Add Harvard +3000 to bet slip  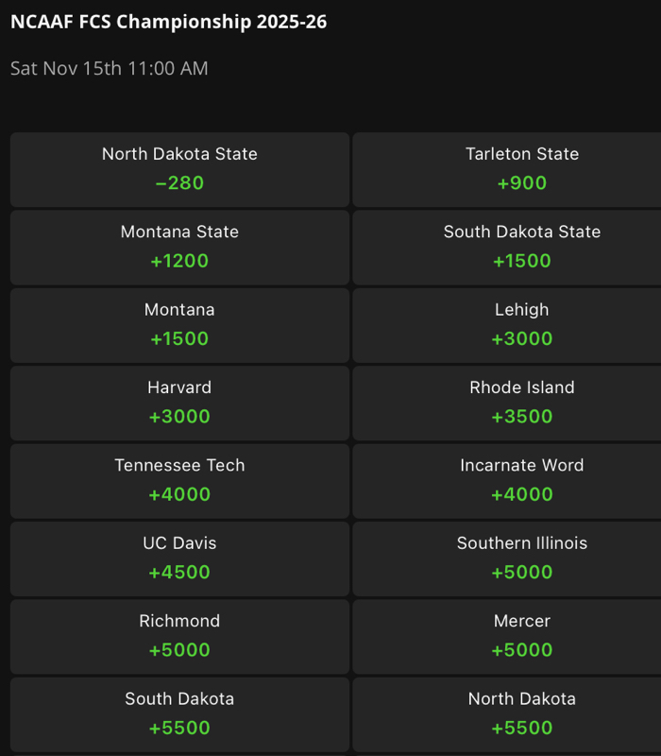click(x=179, y=403)
